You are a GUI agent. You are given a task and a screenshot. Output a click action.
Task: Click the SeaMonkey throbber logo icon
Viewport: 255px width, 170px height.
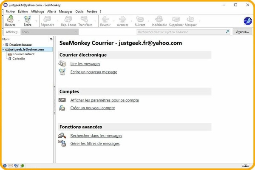pos(248,21)
